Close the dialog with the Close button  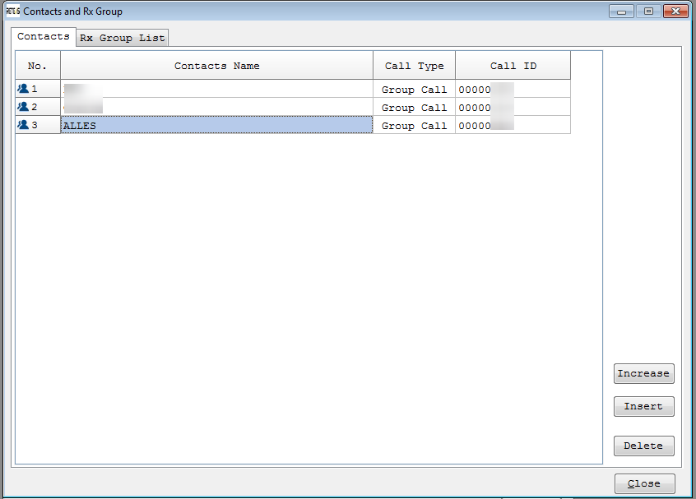[x=644, y=484]
